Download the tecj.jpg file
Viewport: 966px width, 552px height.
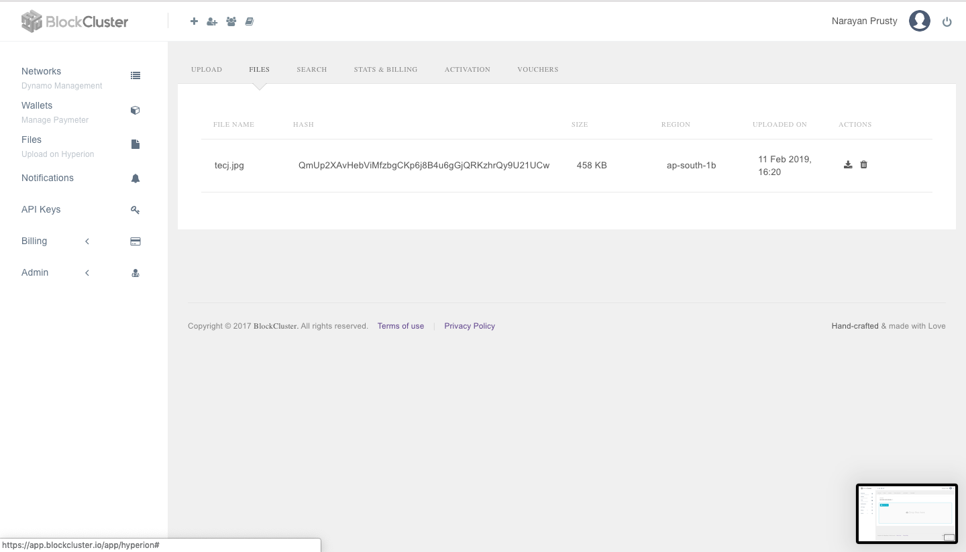click(x=847, y=164)
